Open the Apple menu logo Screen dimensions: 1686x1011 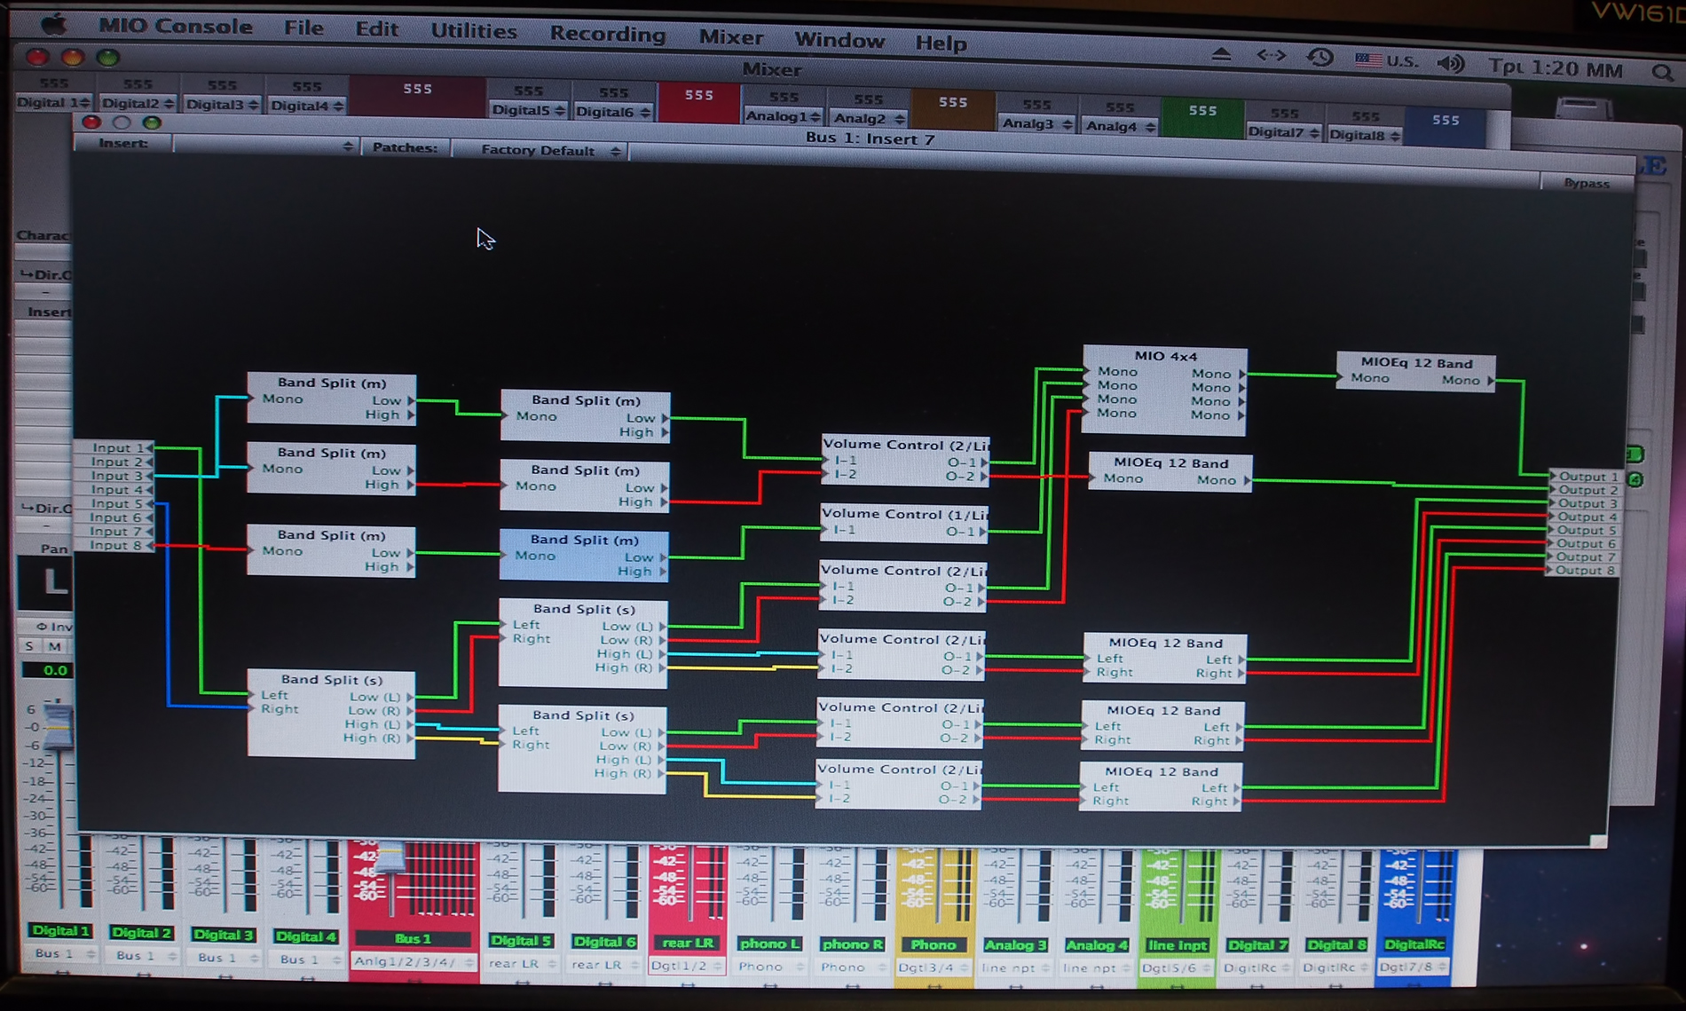[53, 24]
